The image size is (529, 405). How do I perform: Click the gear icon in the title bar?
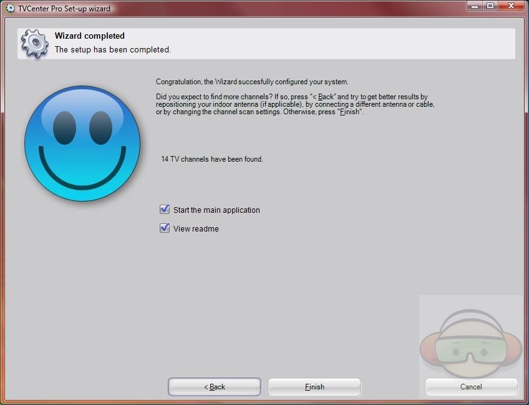pos(10,9)
